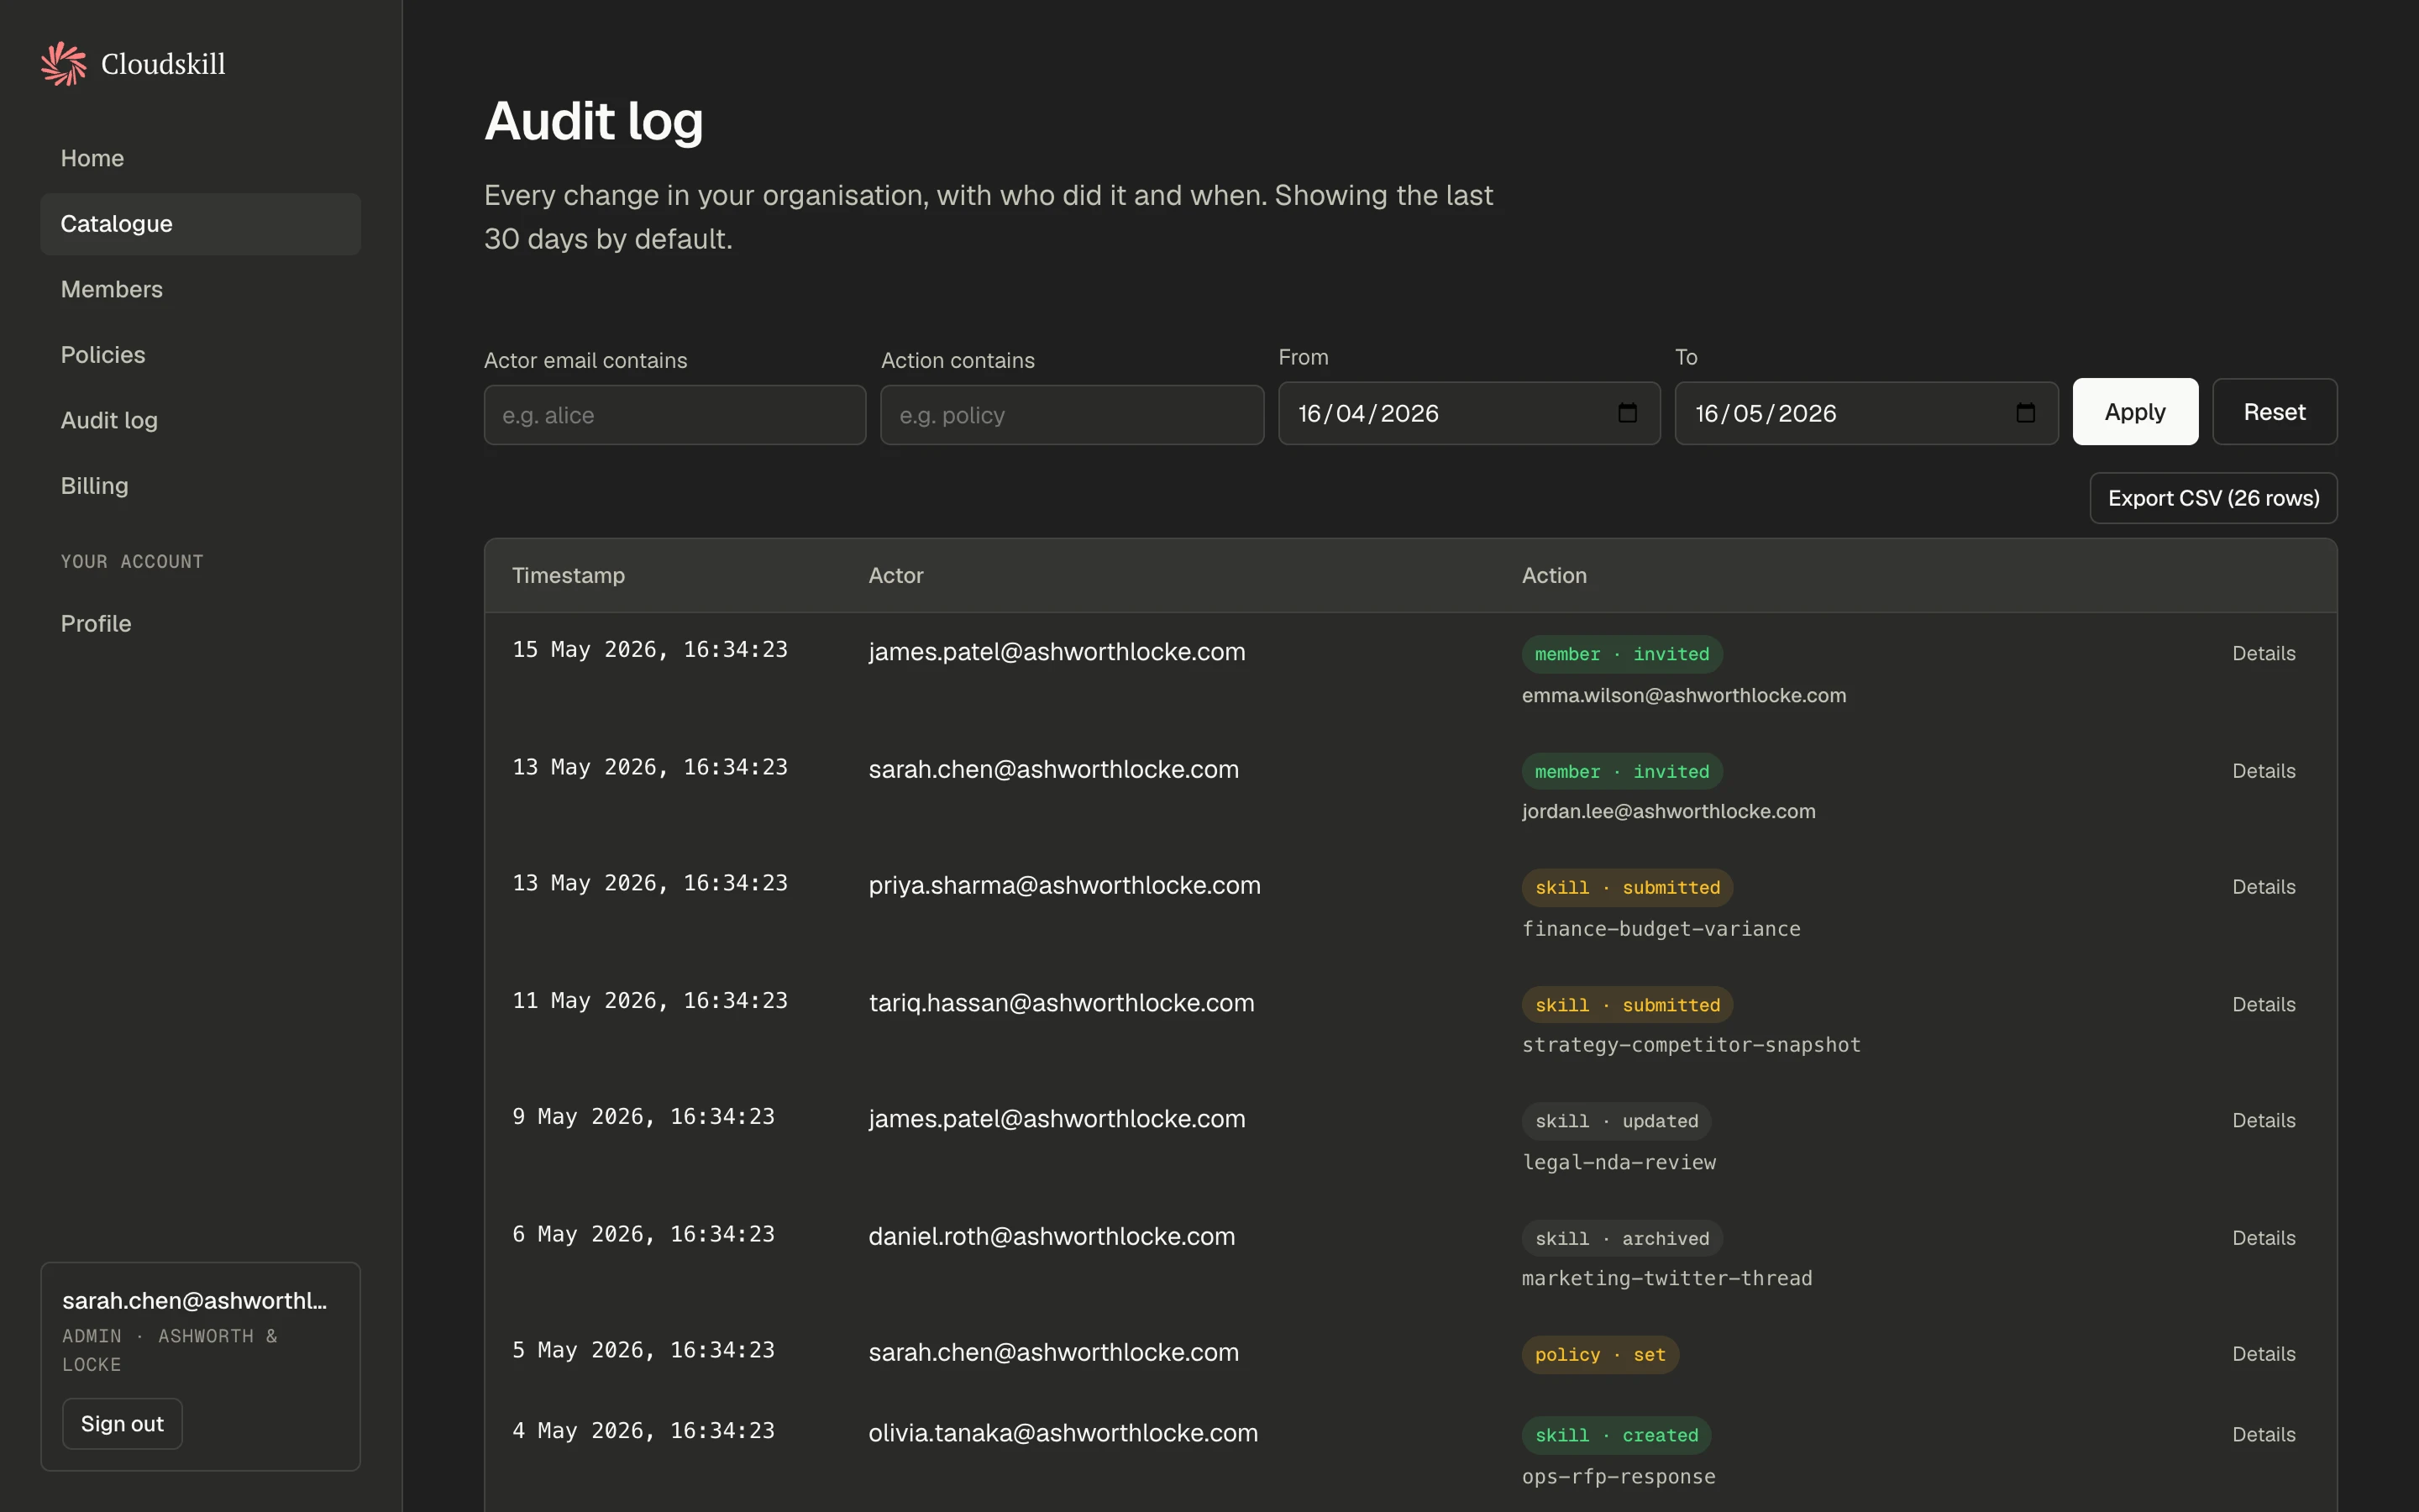The image size is (2419, 1512).
Task: Select actor tariq.hassan@ashworthlocke.com
Action: click(1062, 1003)
